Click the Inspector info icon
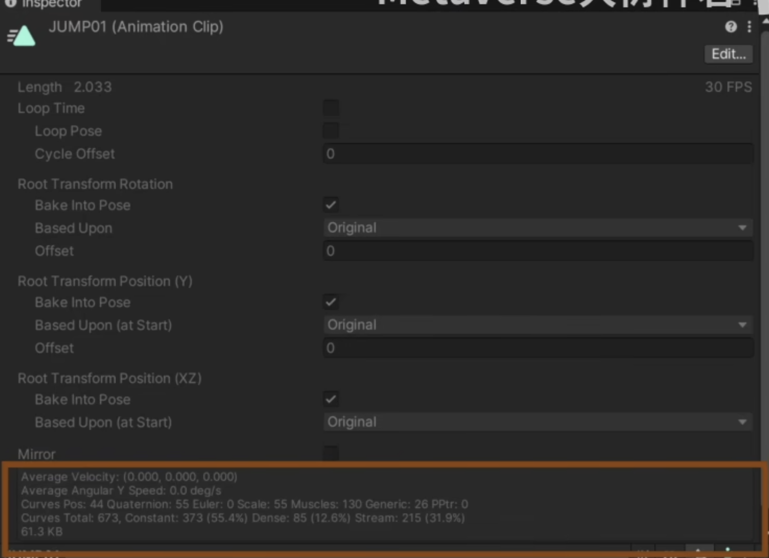Image resolution: width=769 pixels, height=558 pixels. [x=10, y=3]
